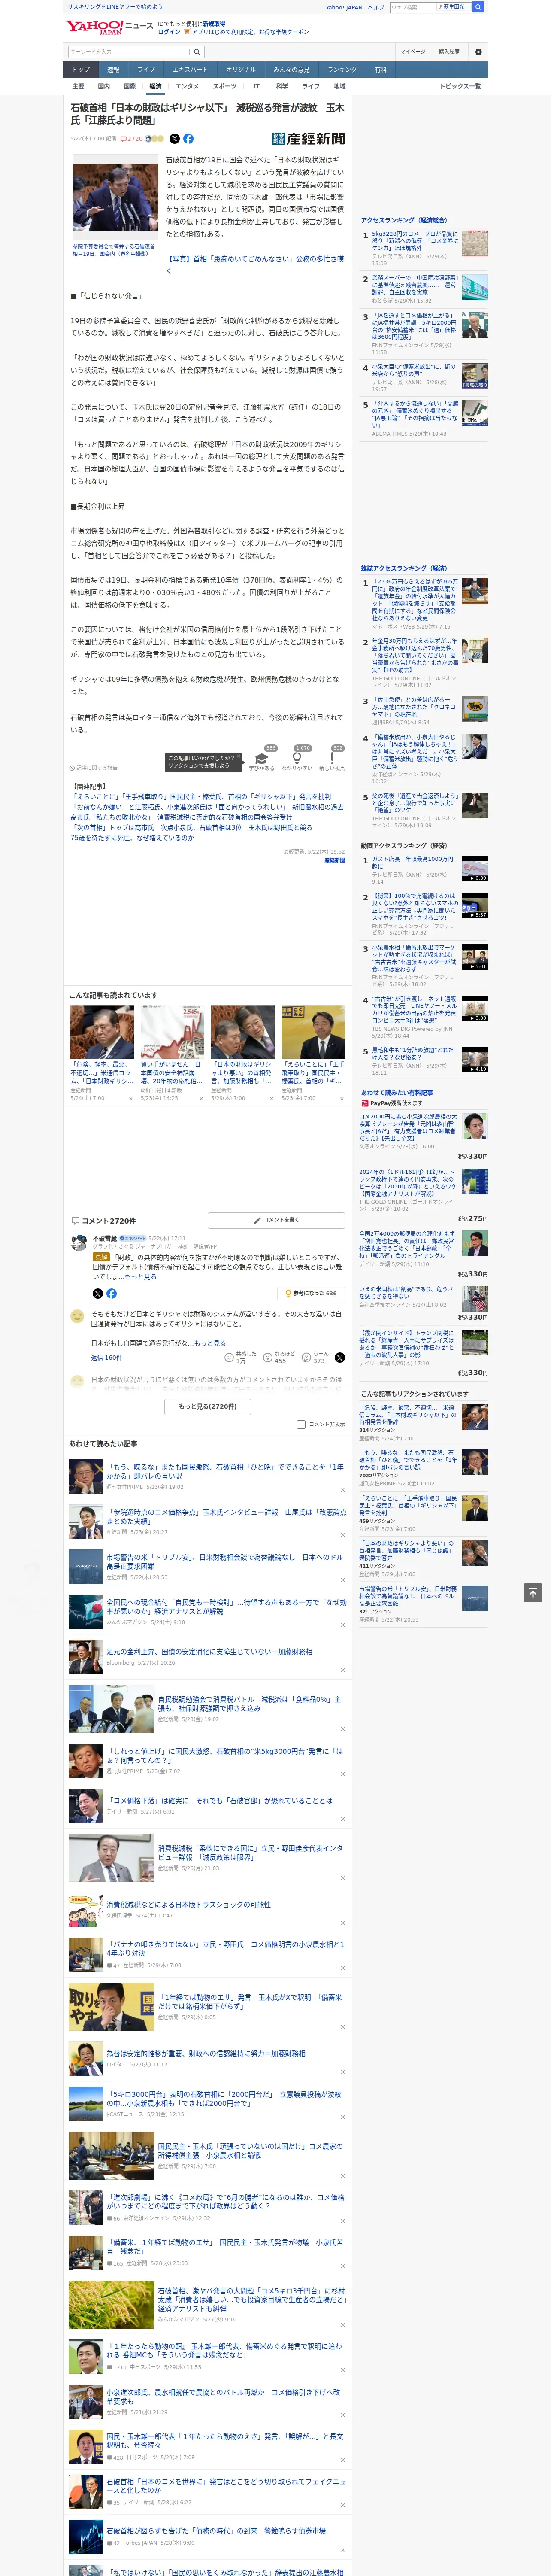551x2576 pixels.
Task: Select the 速報 navigation tab
Action: (113, 70)
